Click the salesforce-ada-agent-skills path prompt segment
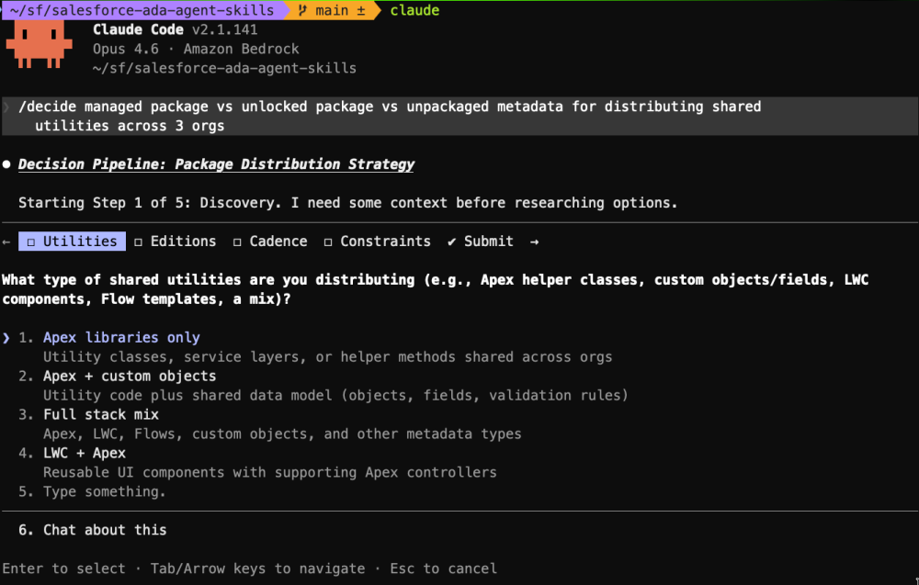 pos(142,10)
